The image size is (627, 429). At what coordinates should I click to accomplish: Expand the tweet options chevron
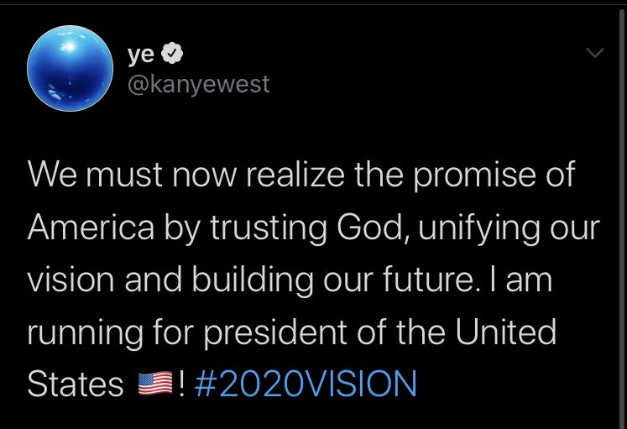593,54
